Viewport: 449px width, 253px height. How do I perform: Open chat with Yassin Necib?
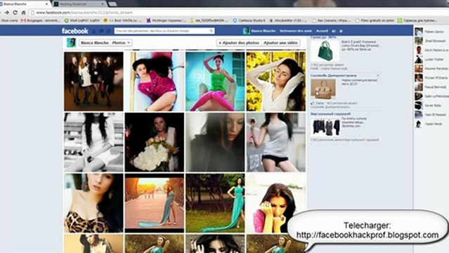pyautogui.click(x=431, y=124)
